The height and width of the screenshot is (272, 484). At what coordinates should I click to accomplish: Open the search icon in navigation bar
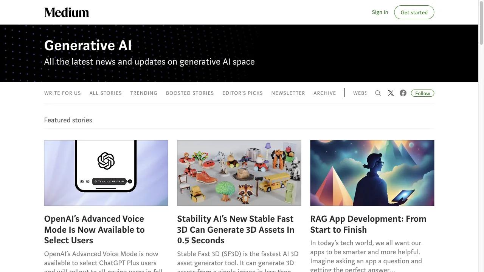tap(378, 93)
